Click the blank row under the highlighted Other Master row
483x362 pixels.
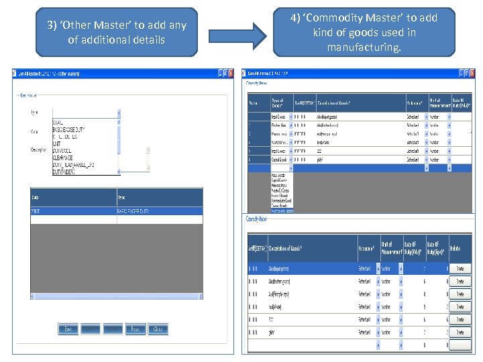[x=117, y=219]
